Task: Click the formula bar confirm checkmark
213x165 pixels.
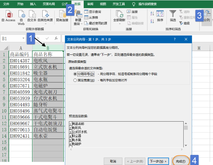Action: 47,38
